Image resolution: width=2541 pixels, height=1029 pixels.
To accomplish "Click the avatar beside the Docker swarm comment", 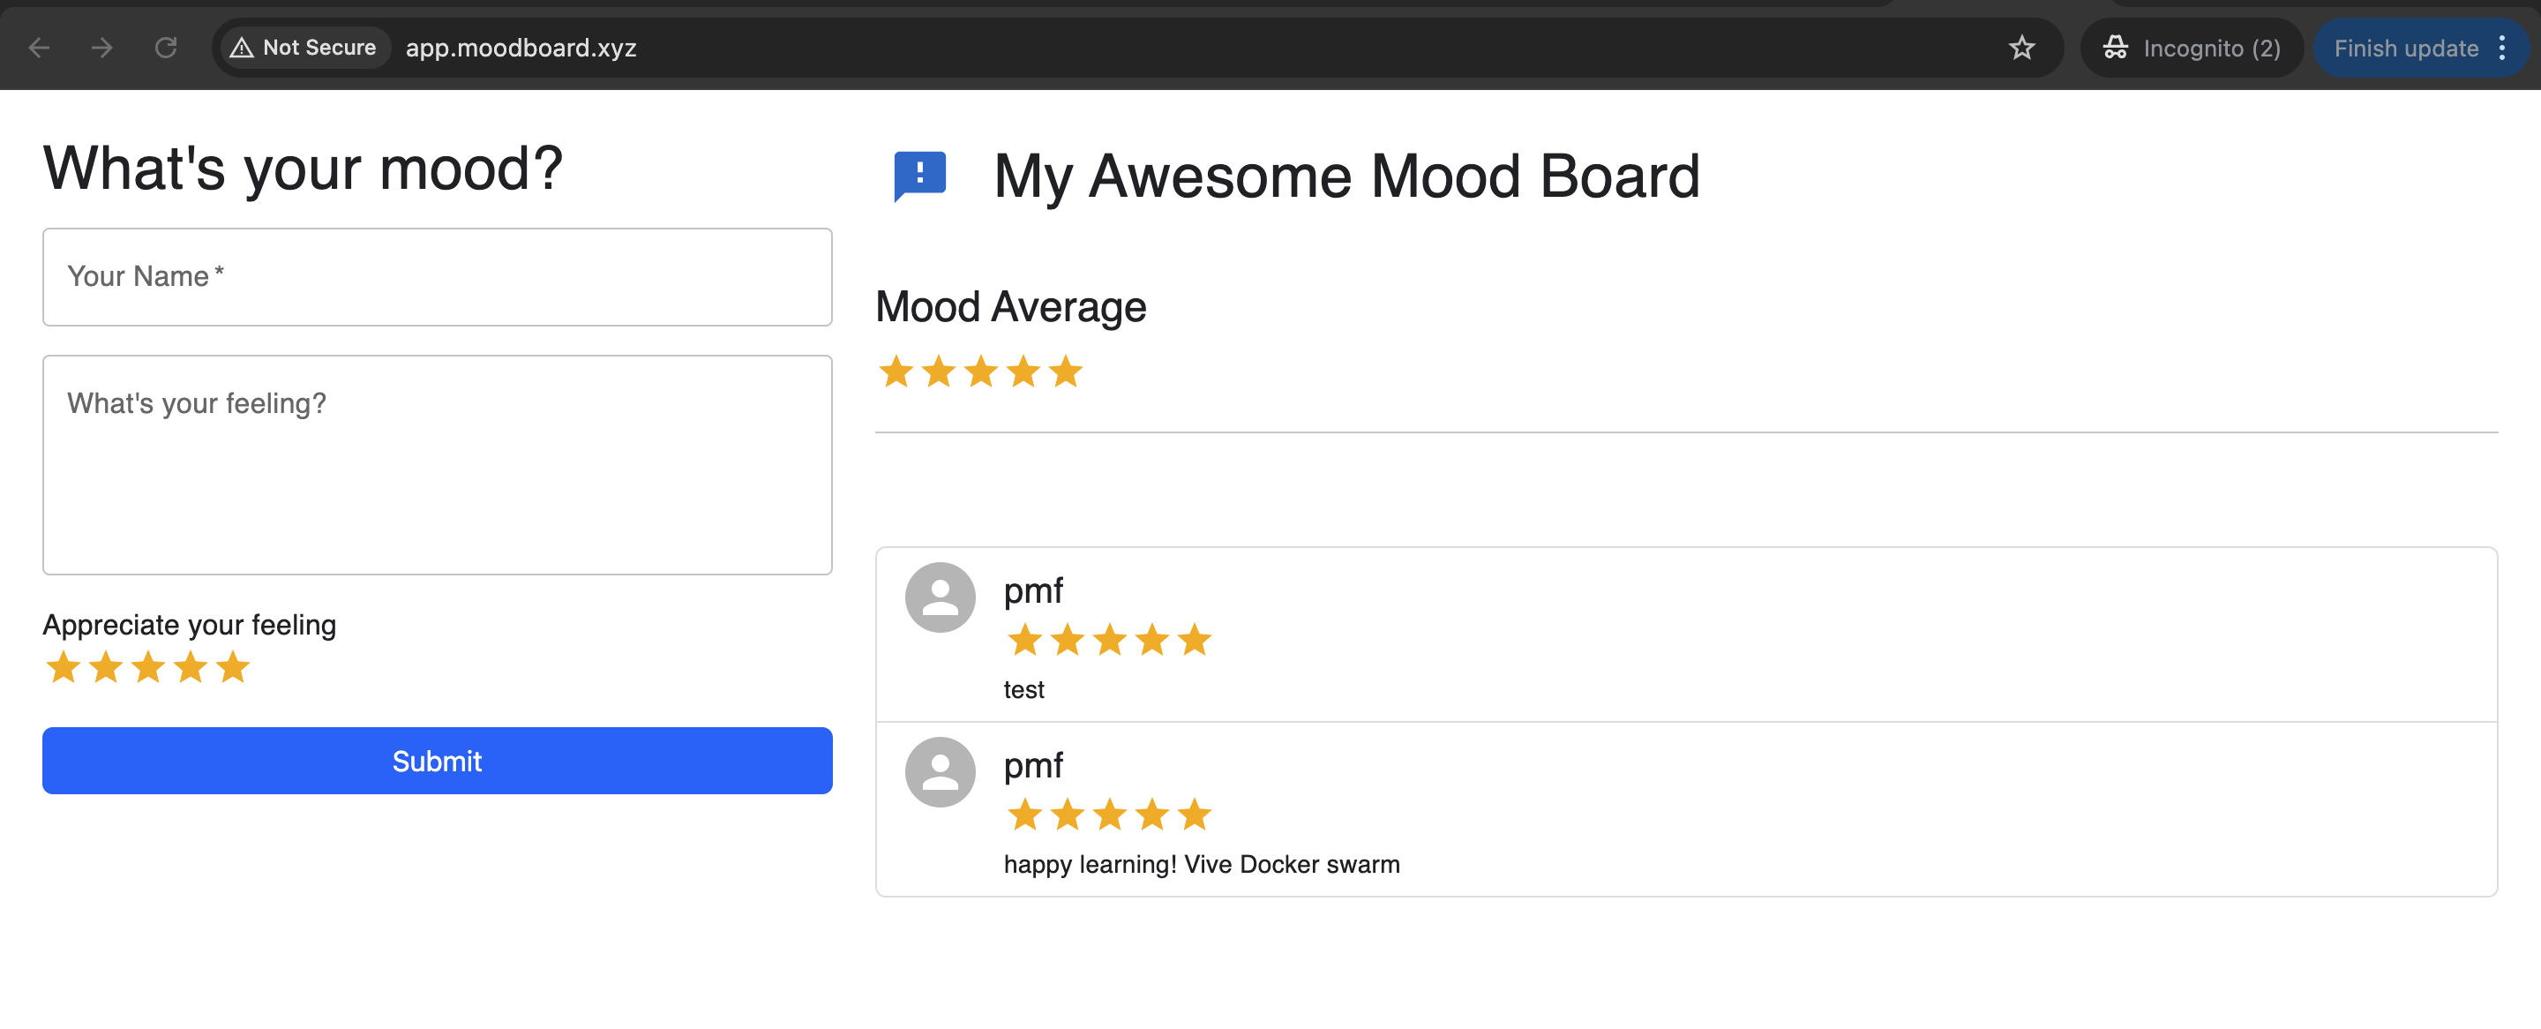I will coord(940,771).
